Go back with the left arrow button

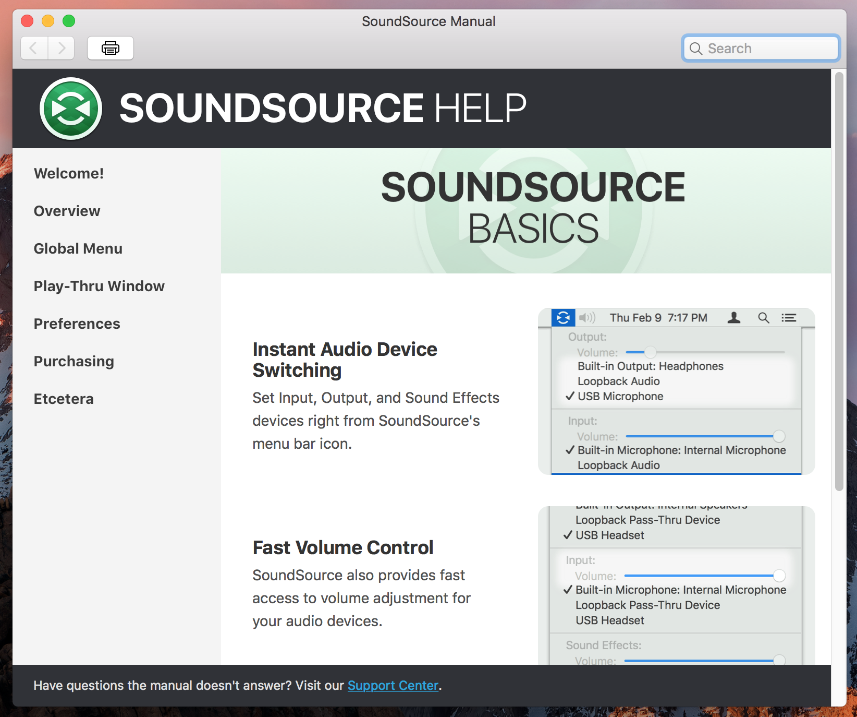(x=34, y=49)
